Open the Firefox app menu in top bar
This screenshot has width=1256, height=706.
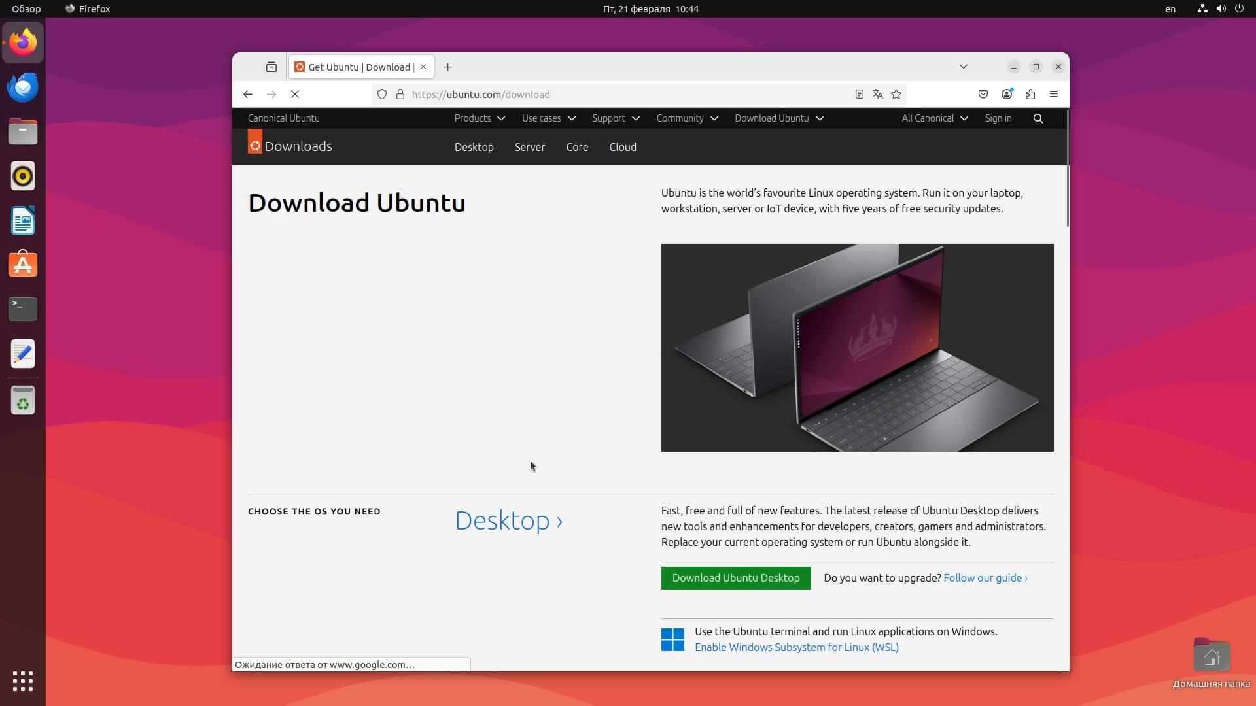[88, 9]
